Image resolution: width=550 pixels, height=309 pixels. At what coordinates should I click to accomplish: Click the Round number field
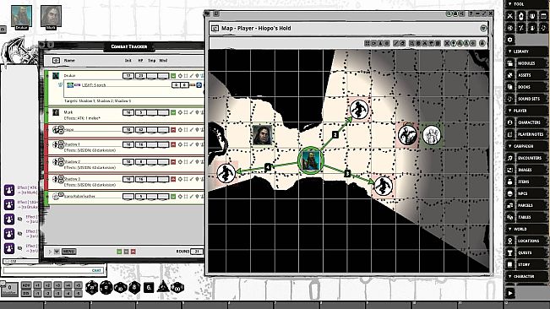(197, 252)
